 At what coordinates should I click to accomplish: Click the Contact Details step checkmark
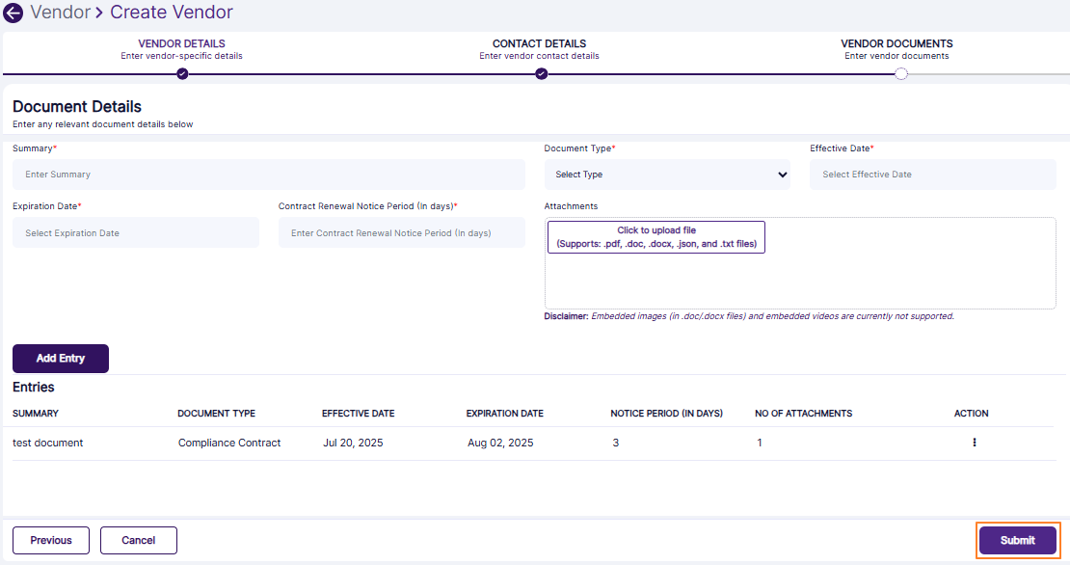(541, 72)
